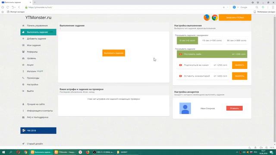Click the orange Выполнить задание button
Screen dimensions: 276x155
pyautogui.click(x=114, y=53)
